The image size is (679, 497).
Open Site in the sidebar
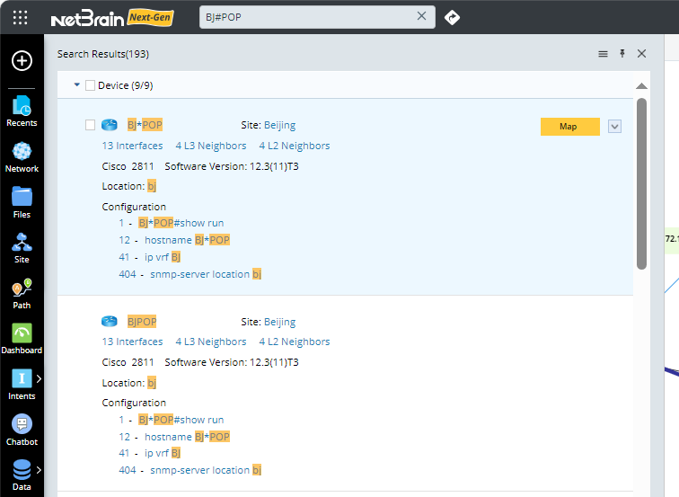click(x=22, y=248)
